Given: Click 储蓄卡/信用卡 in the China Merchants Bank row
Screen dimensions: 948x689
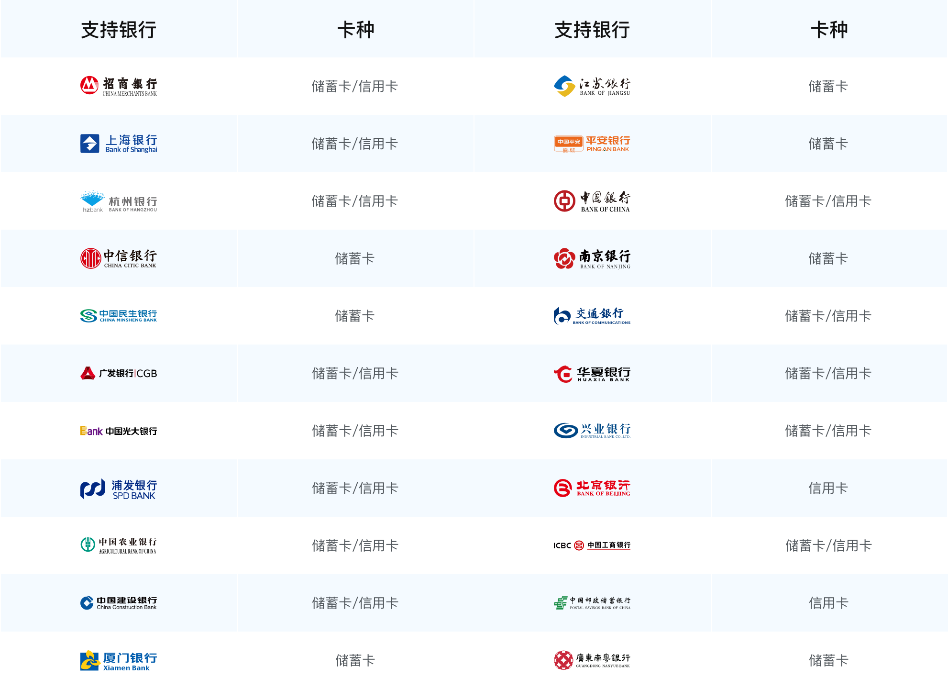Looking at the screenshot, I should click(355, 86).
